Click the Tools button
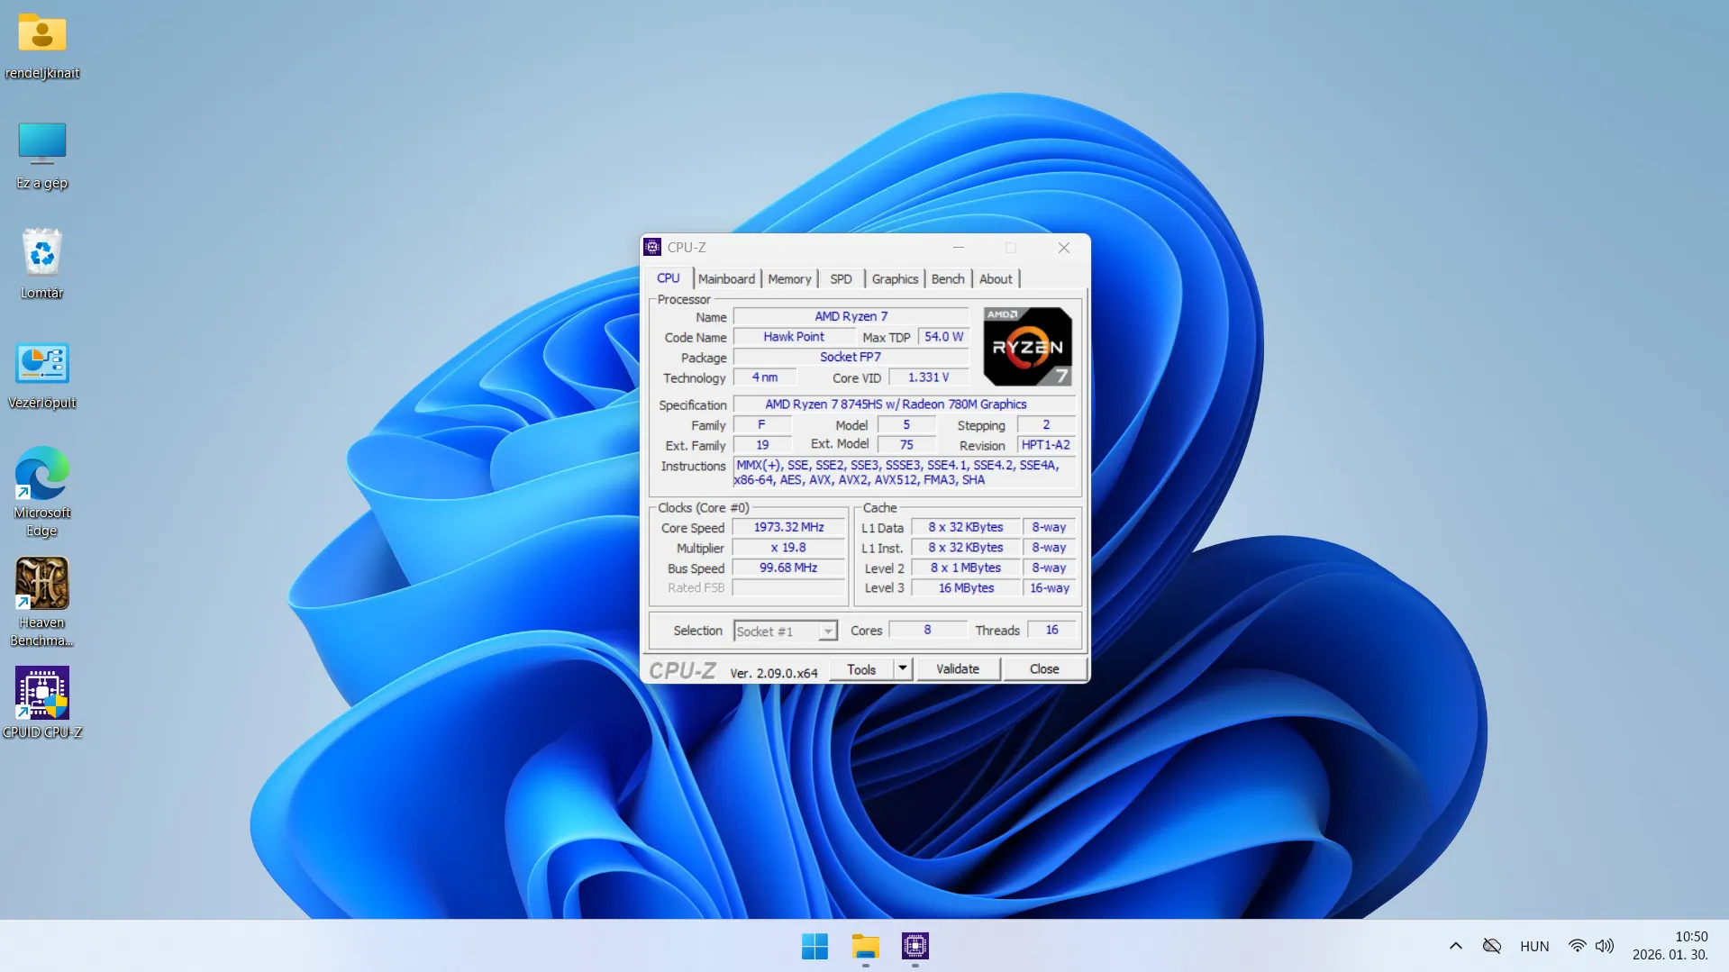This screenshot has width=1729, height=972. click(x=861, y=668)
